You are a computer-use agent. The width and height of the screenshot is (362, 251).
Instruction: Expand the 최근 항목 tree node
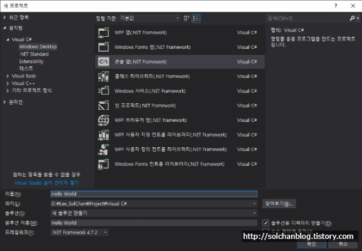click(x=4, y=17)
